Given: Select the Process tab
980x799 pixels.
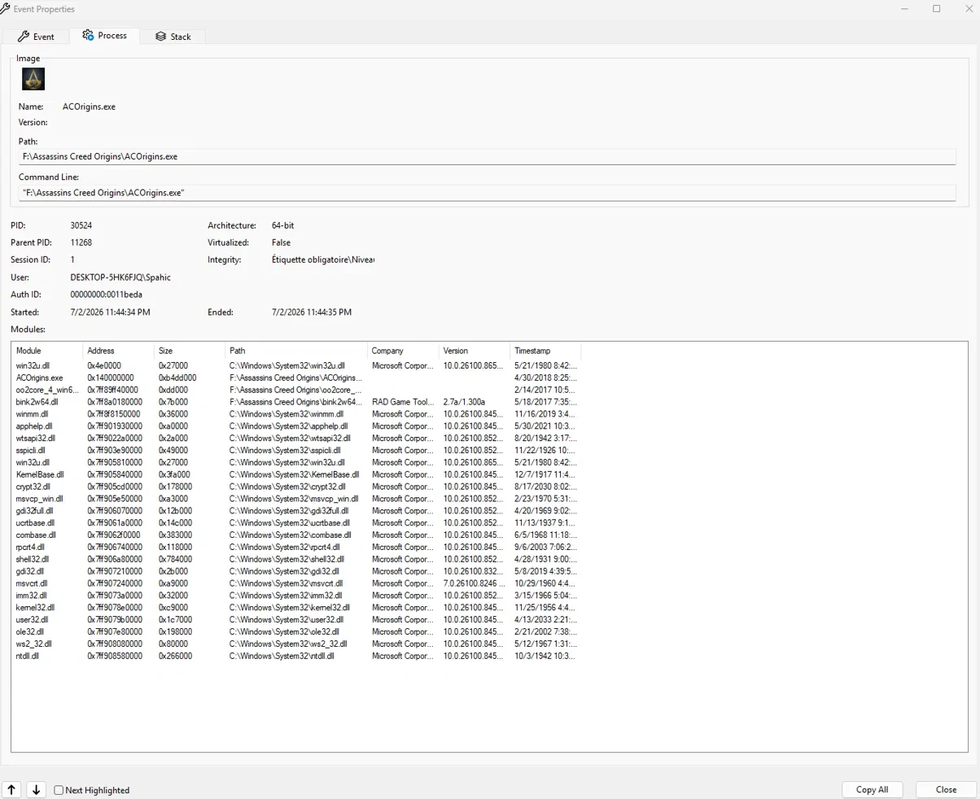Looking at the screenshot, I should coord(105,36).
